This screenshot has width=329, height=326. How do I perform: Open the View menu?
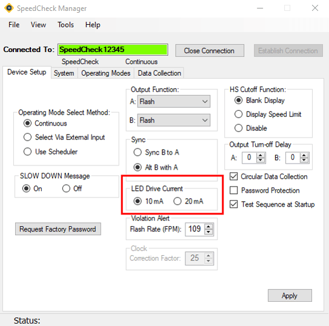(38, 25)
